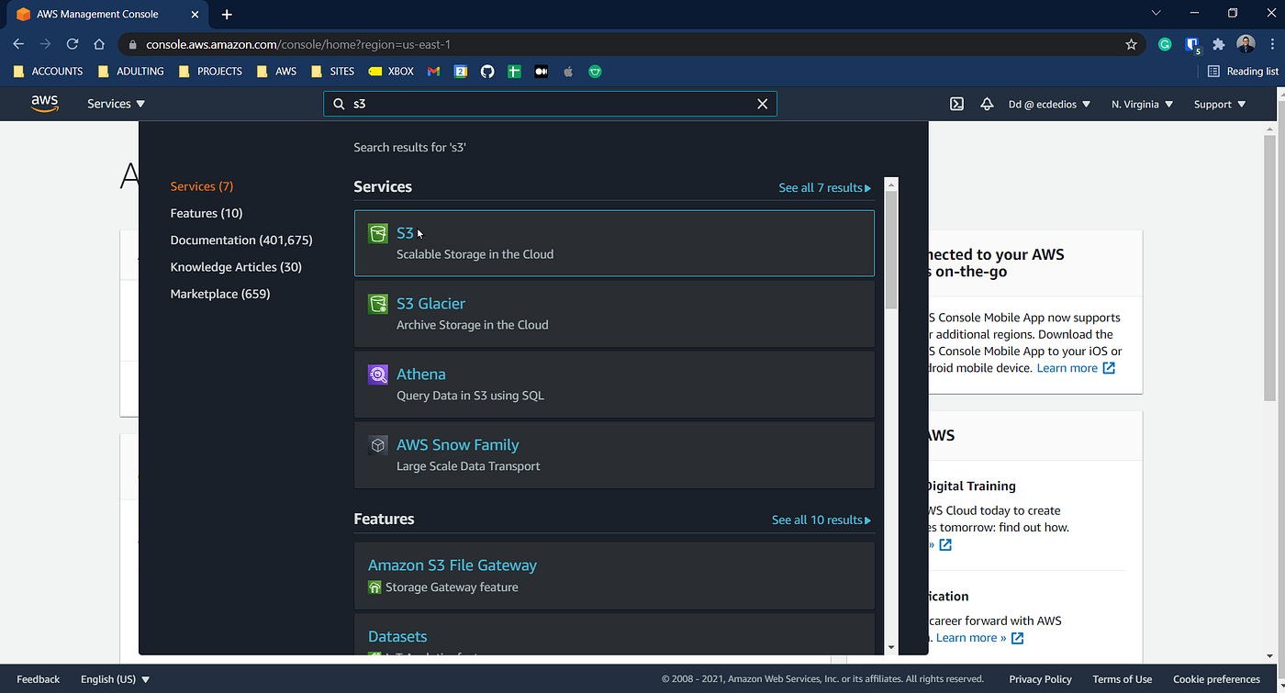This screenshot has height=693, width=1285.
Task: Open the Chrome three-dot menu
Action: [x=1271, y=44]
